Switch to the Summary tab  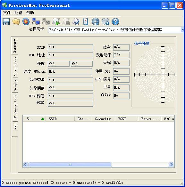15,46
